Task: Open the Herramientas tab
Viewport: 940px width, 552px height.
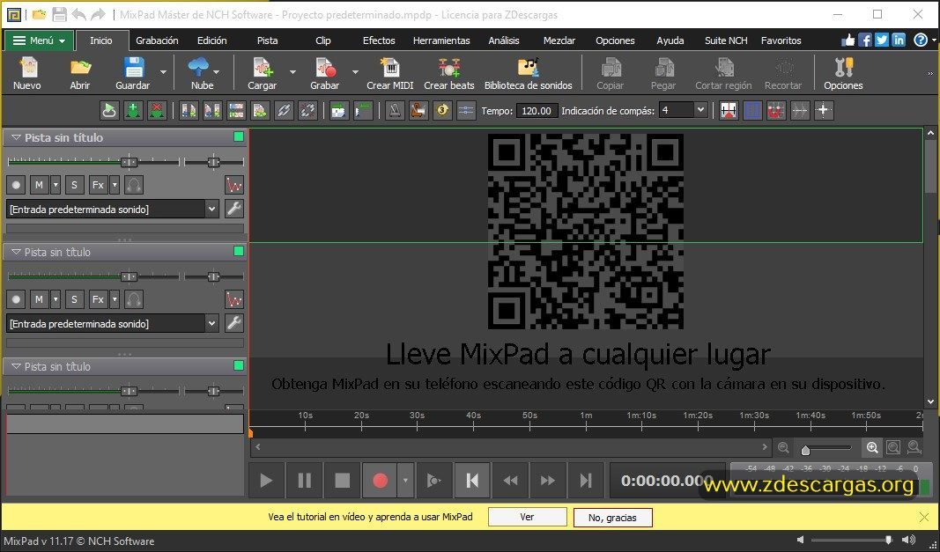Action: (x=441, y=40)
